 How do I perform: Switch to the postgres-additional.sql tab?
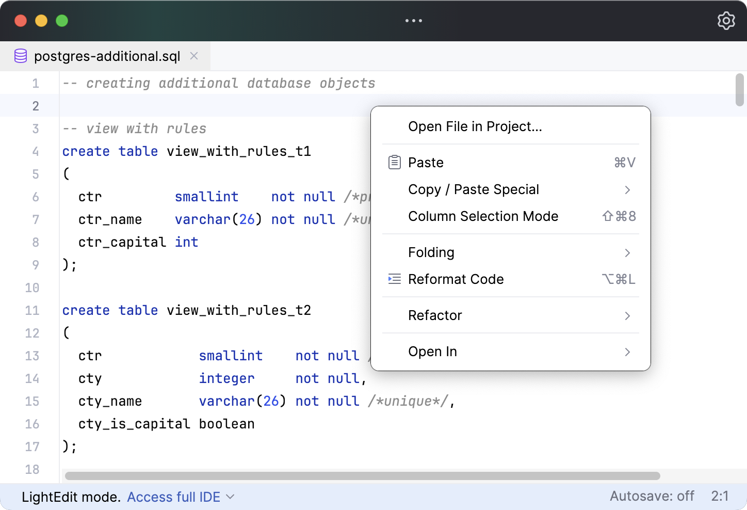(x=106, y=56)
